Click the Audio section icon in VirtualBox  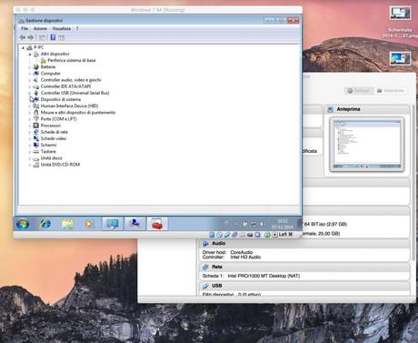coord(205,244)
